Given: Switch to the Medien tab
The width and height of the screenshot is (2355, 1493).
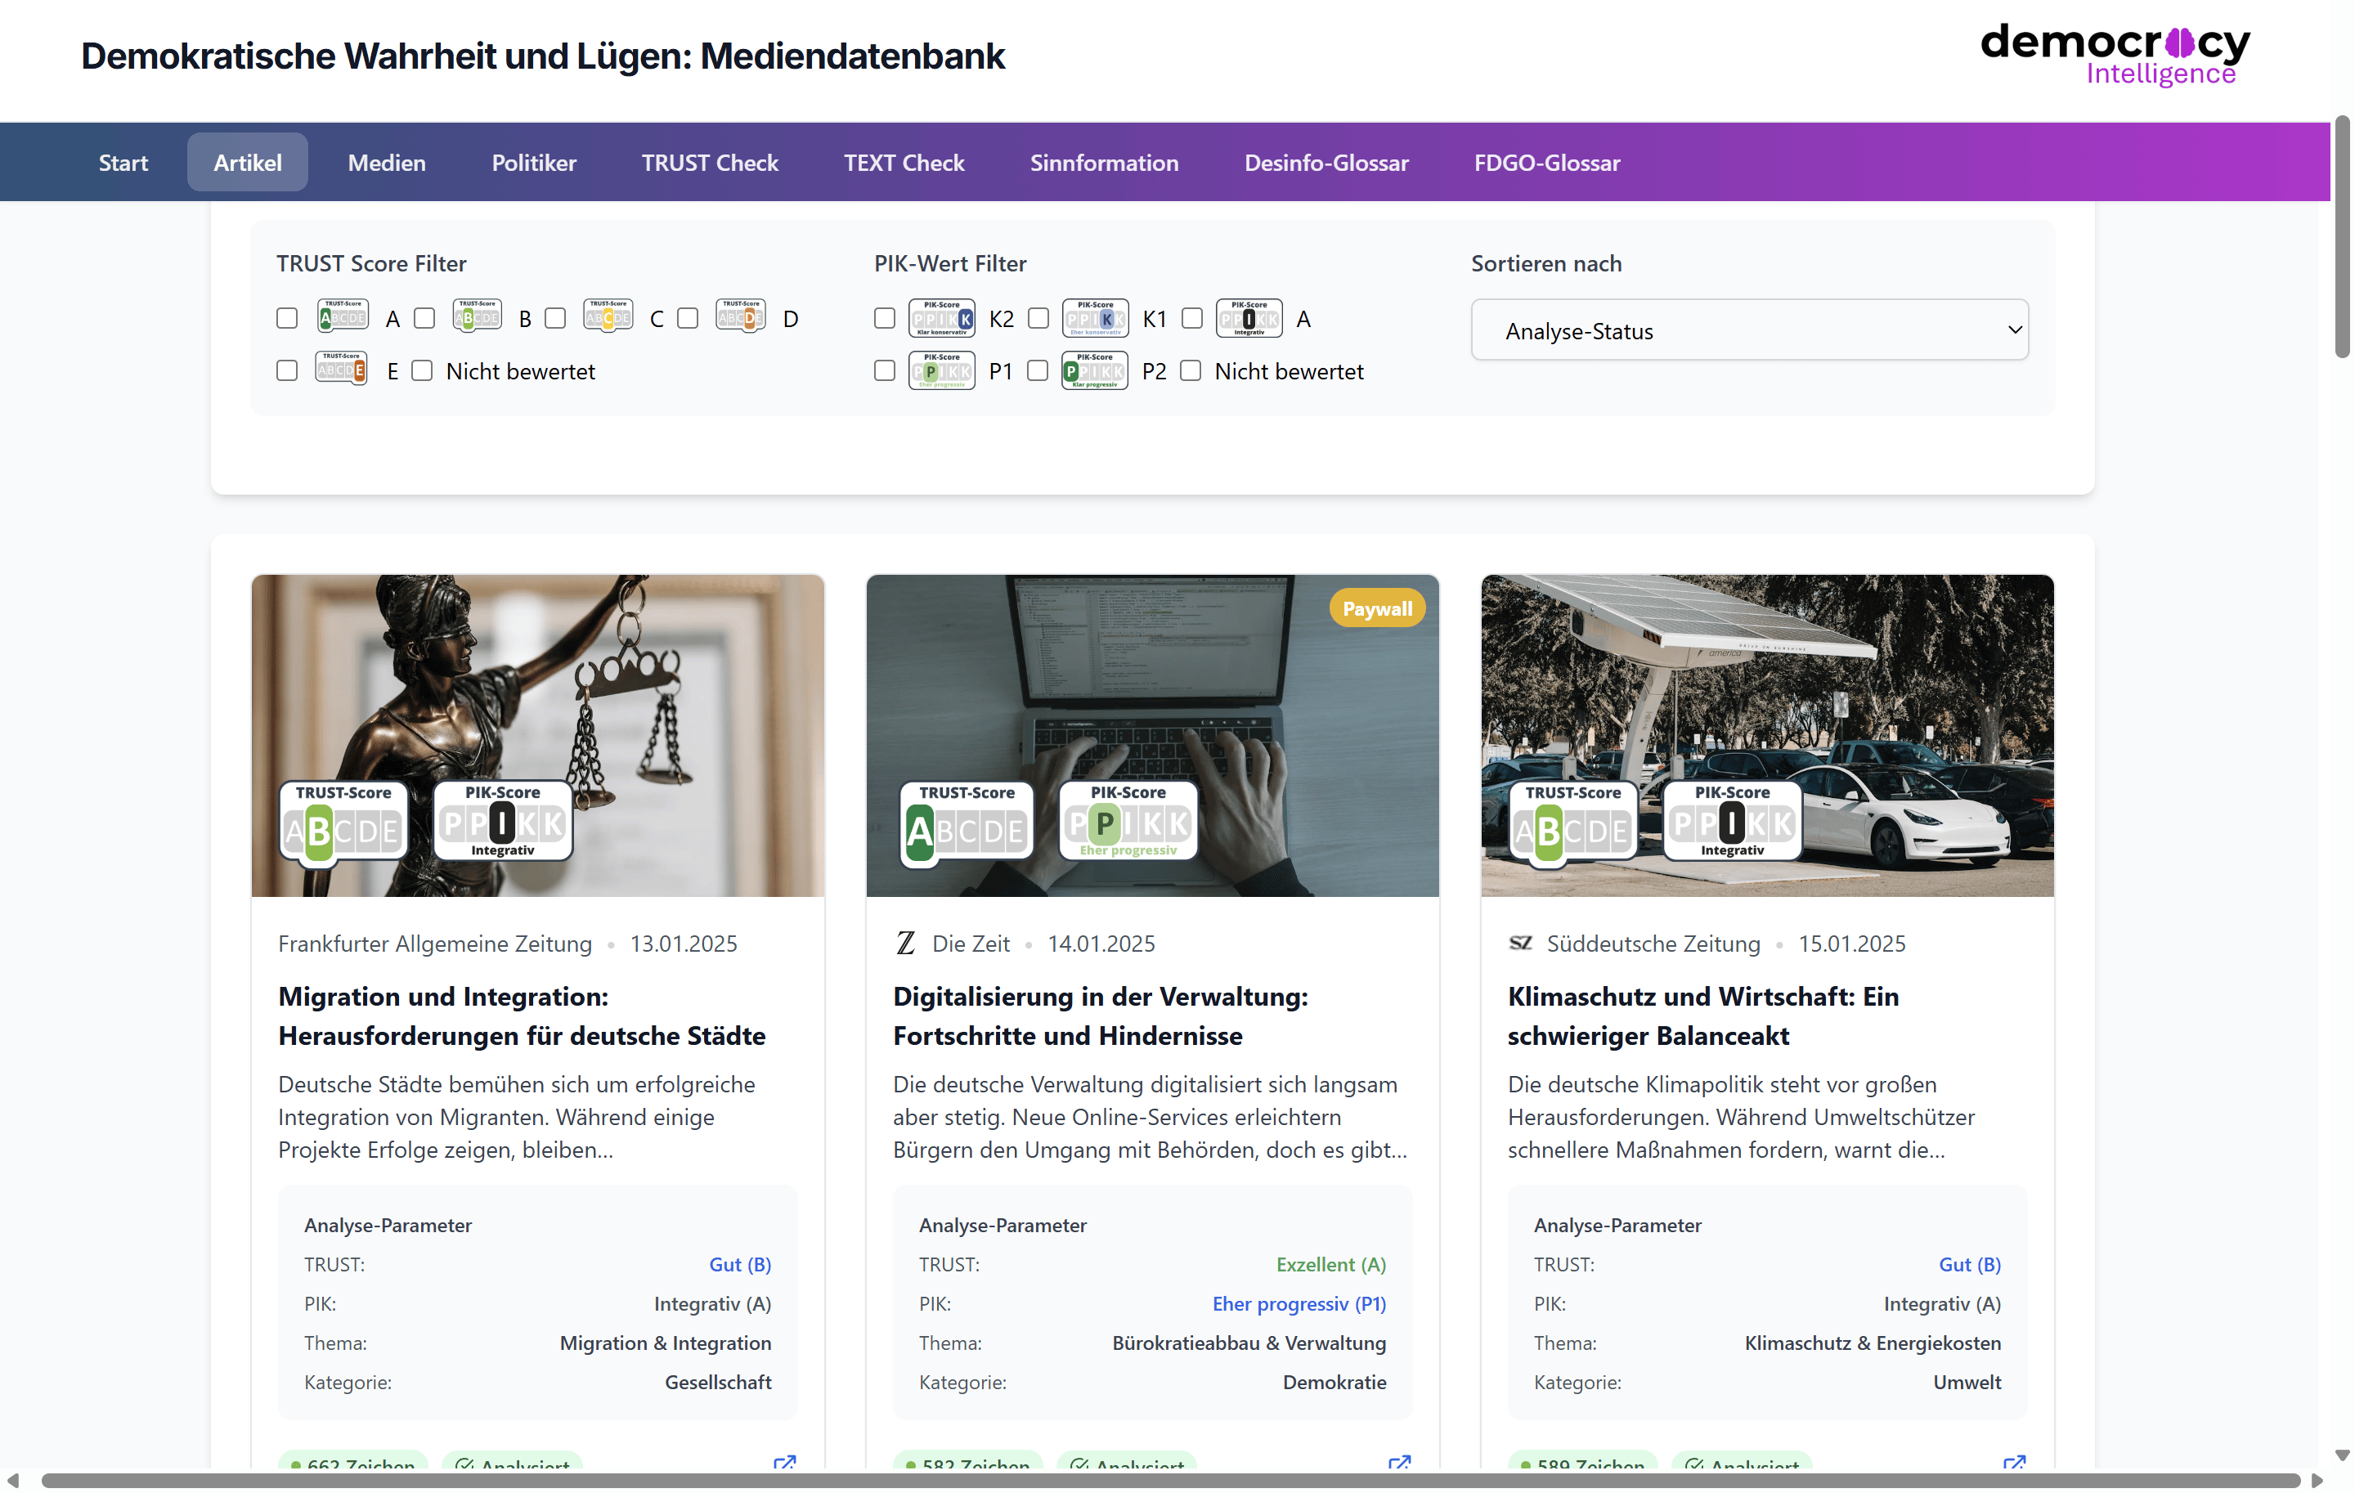Looking at the screenshot, I should pyautogui.click(x=386, y=163).
